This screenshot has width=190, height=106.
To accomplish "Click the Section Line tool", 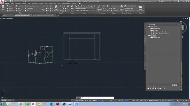I will pyautogui.click(x=129, y=8).
